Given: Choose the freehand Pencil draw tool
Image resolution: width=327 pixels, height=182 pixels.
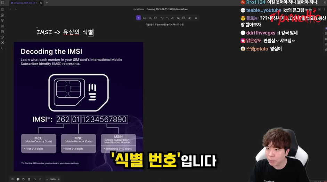Looking at the screenshot, I should click(173, 18).
